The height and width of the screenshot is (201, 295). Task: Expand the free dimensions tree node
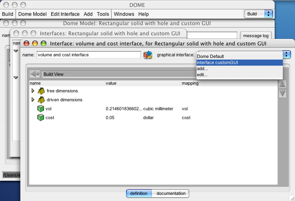33,91
